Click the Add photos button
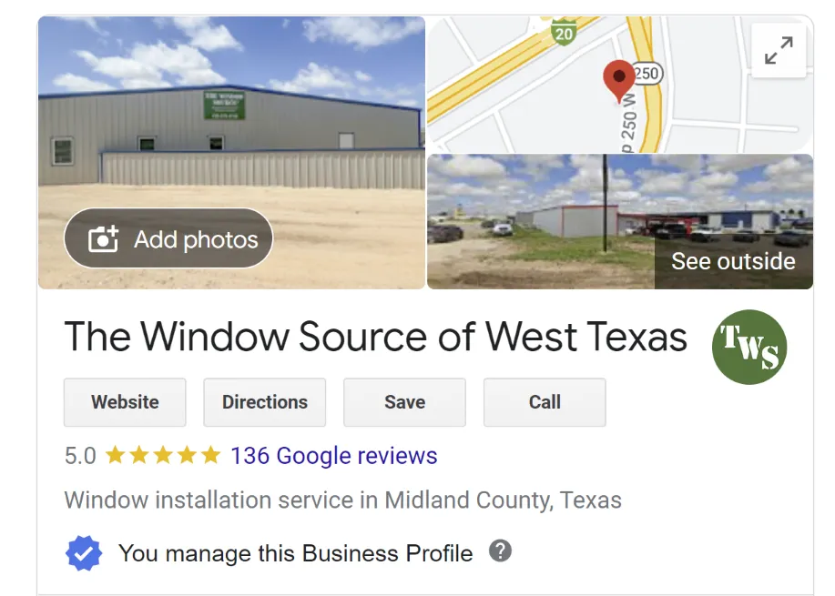 [168, 238]
